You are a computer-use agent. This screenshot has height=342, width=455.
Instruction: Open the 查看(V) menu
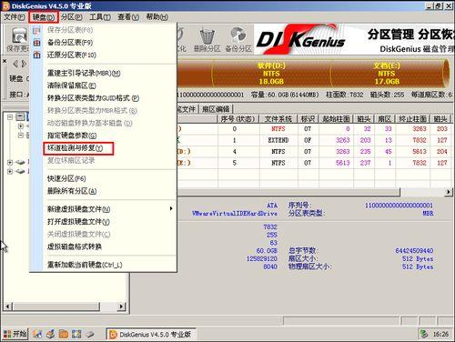(x=128, y=17)
